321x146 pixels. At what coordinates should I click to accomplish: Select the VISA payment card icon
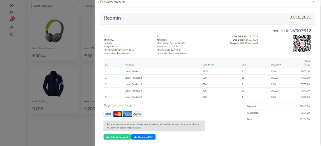click(x=108, y=114)
